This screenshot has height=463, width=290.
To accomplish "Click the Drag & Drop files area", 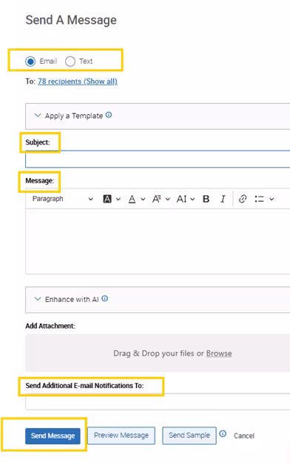I will click(158, 353).
